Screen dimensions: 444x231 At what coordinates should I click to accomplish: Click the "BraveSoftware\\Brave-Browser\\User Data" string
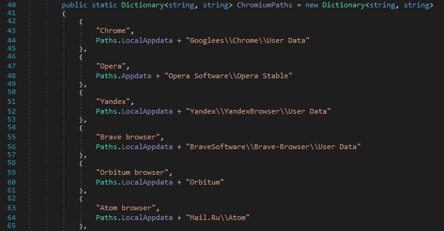(273, 147)
